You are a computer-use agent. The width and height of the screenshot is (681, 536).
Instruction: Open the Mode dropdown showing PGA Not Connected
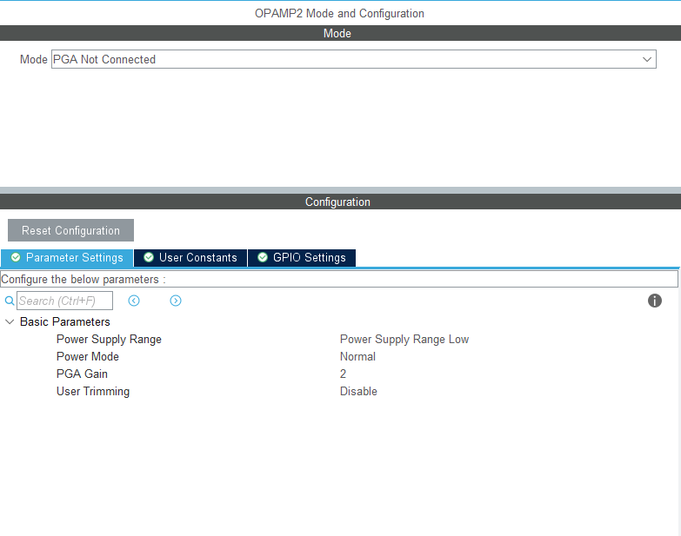click(353, 59)
